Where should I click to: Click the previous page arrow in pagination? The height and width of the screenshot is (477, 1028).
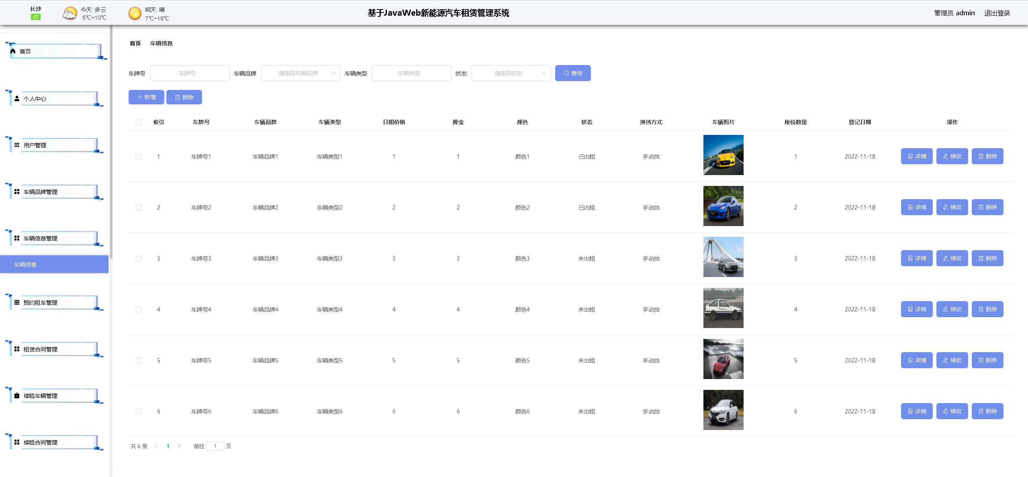pos(156,446)
